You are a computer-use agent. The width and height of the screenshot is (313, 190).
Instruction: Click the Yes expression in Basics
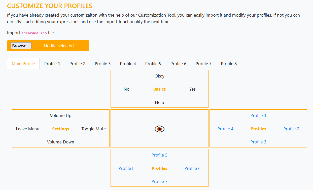[192, 89]
